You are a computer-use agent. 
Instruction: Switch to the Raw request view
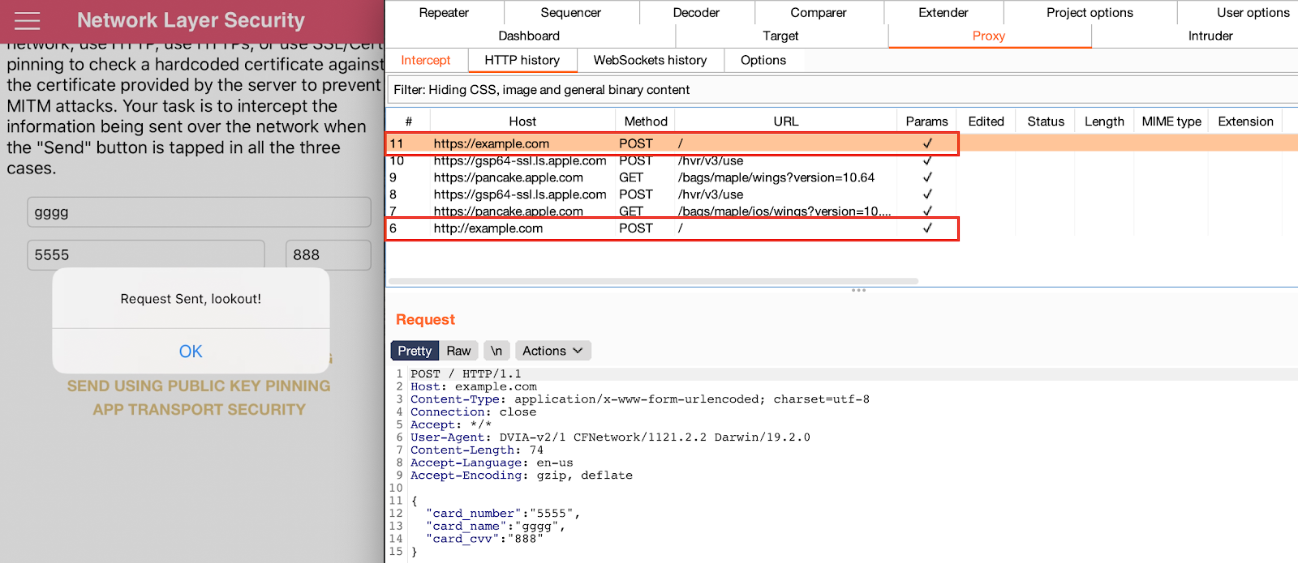pyautogui.click(x=458, y=351)
